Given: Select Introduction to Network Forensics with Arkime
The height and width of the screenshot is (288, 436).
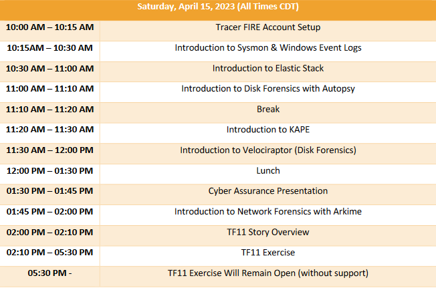Looking at the screenshot, I should click(x=267, y=212).
